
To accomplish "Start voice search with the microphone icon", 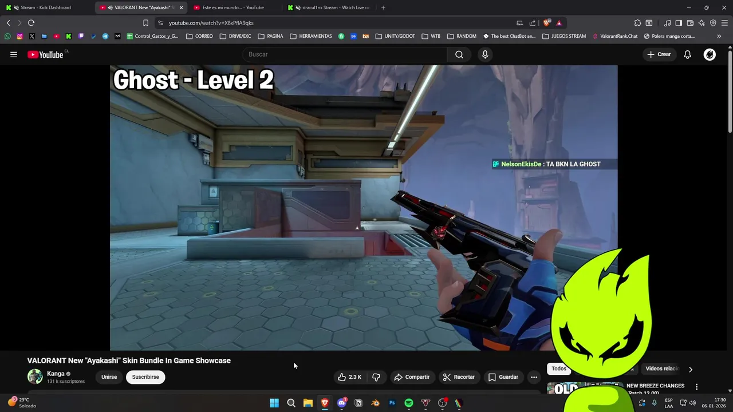I will (x=485, y=54).
